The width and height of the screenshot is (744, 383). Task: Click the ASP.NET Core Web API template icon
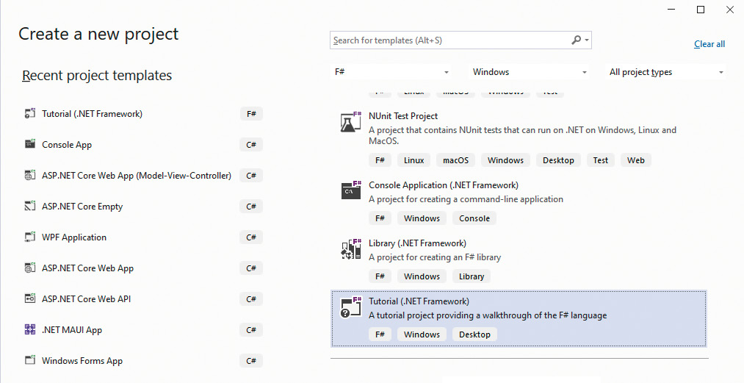30,298
